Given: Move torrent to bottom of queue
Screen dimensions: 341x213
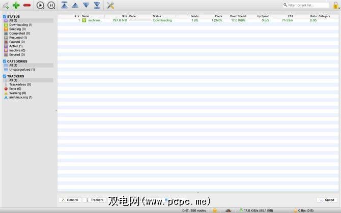Looking at the screenshot, I should (97, 5).
